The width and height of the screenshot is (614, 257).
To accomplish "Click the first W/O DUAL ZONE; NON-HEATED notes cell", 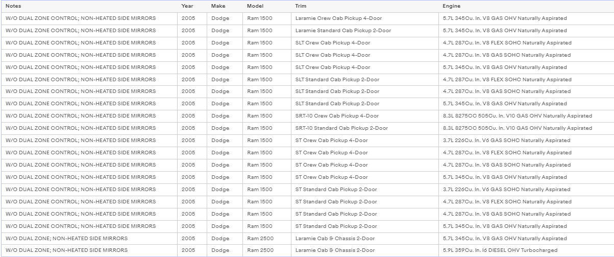I will click(x=89, y=238).
